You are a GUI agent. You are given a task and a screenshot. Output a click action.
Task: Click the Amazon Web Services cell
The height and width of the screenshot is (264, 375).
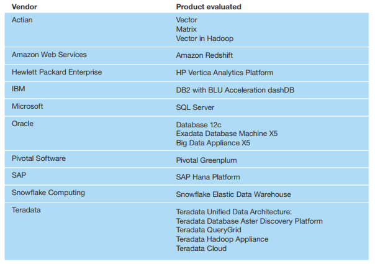[x=49, y=55]
